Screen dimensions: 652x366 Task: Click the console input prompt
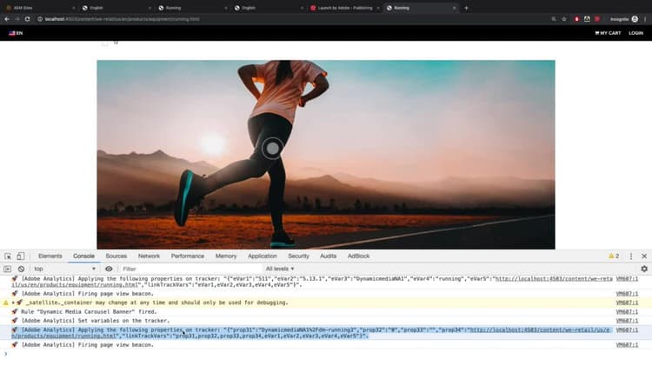[x=324, y=355]
